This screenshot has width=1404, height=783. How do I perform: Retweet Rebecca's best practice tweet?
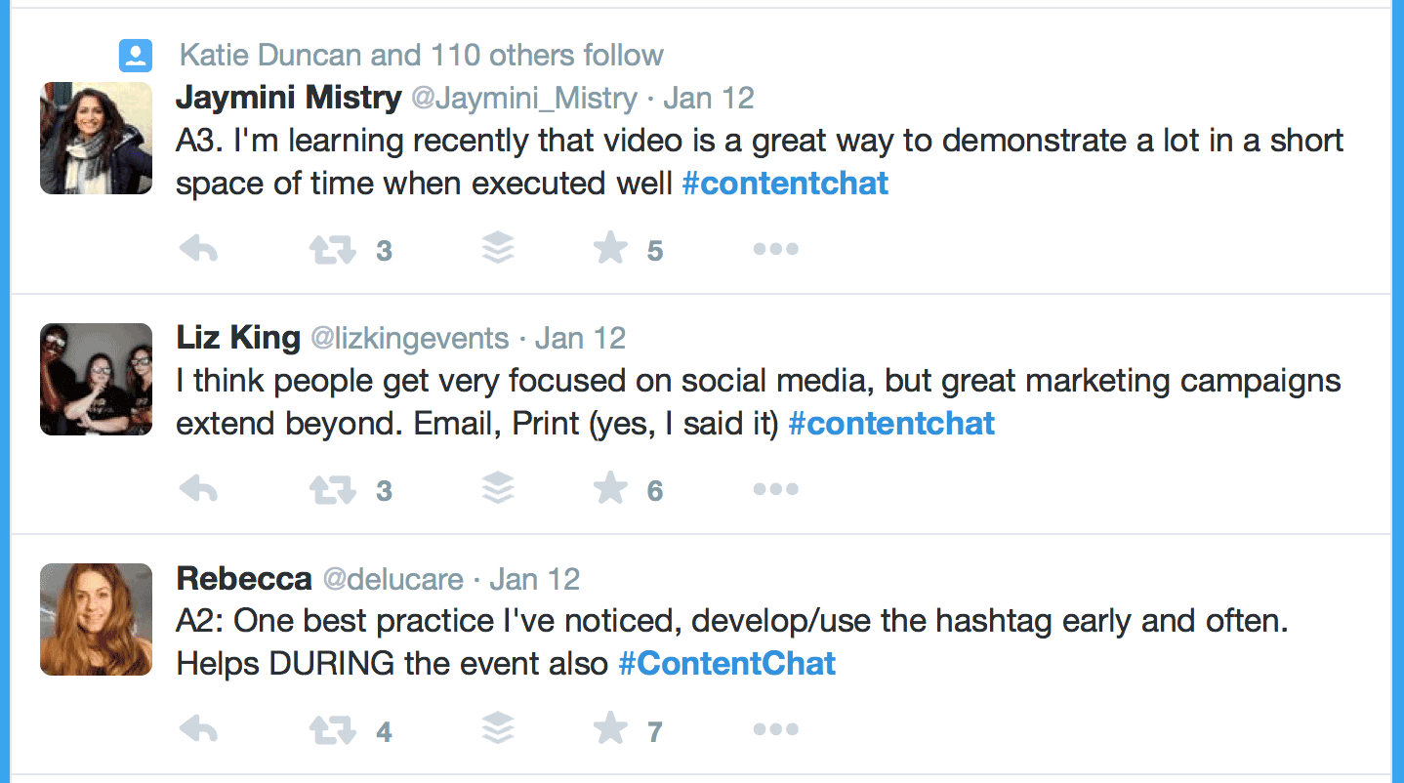(332, 729)
